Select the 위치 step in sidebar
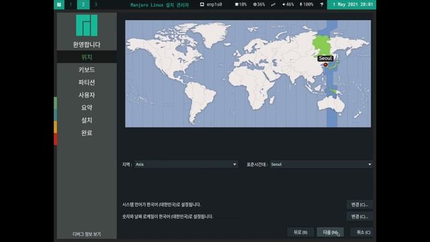 click(87, 57)
